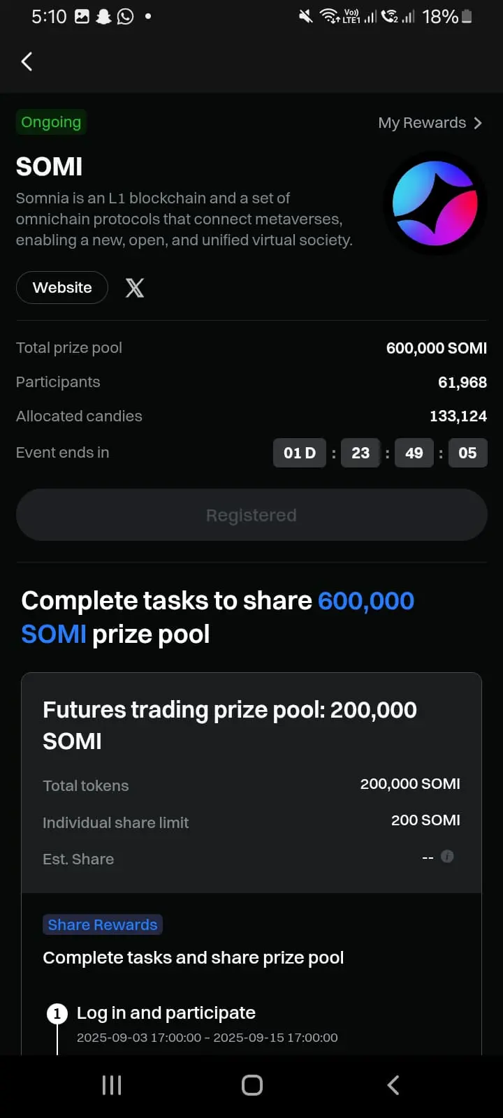
Task: Tap the Est. Share info icon
Action: (x=448, y=856)
